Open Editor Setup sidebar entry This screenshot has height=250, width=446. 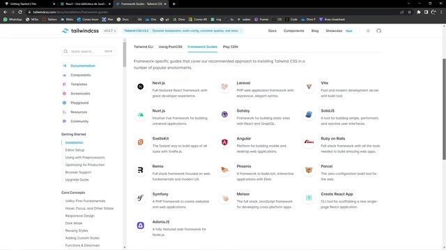coord(75,150)
